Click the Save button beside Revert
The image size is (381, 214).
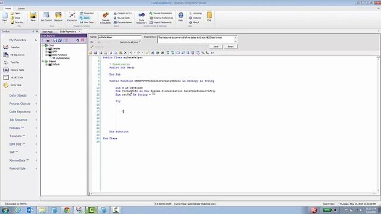coord(216,46)
